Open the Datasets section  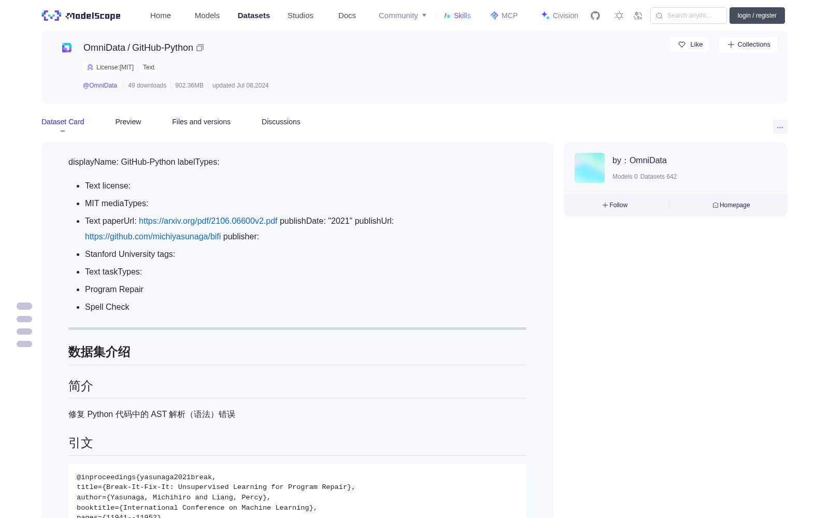coord(254,16)
